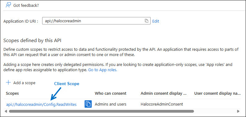Screen dimensions: 246x117
Task: Click the horizontal scrollbar right arrow
Action: (238, 111)
